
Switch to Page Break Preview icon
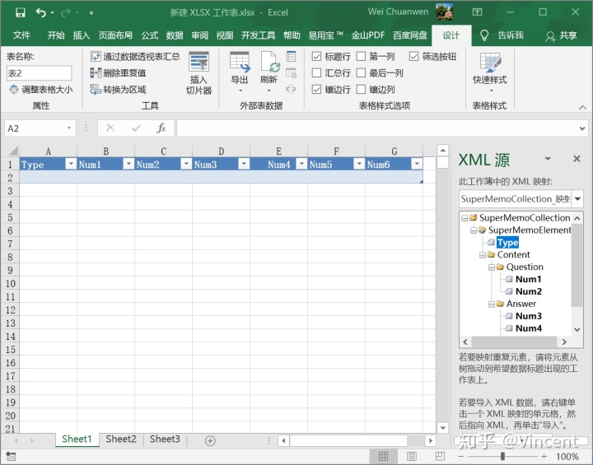tap(440, 456)
